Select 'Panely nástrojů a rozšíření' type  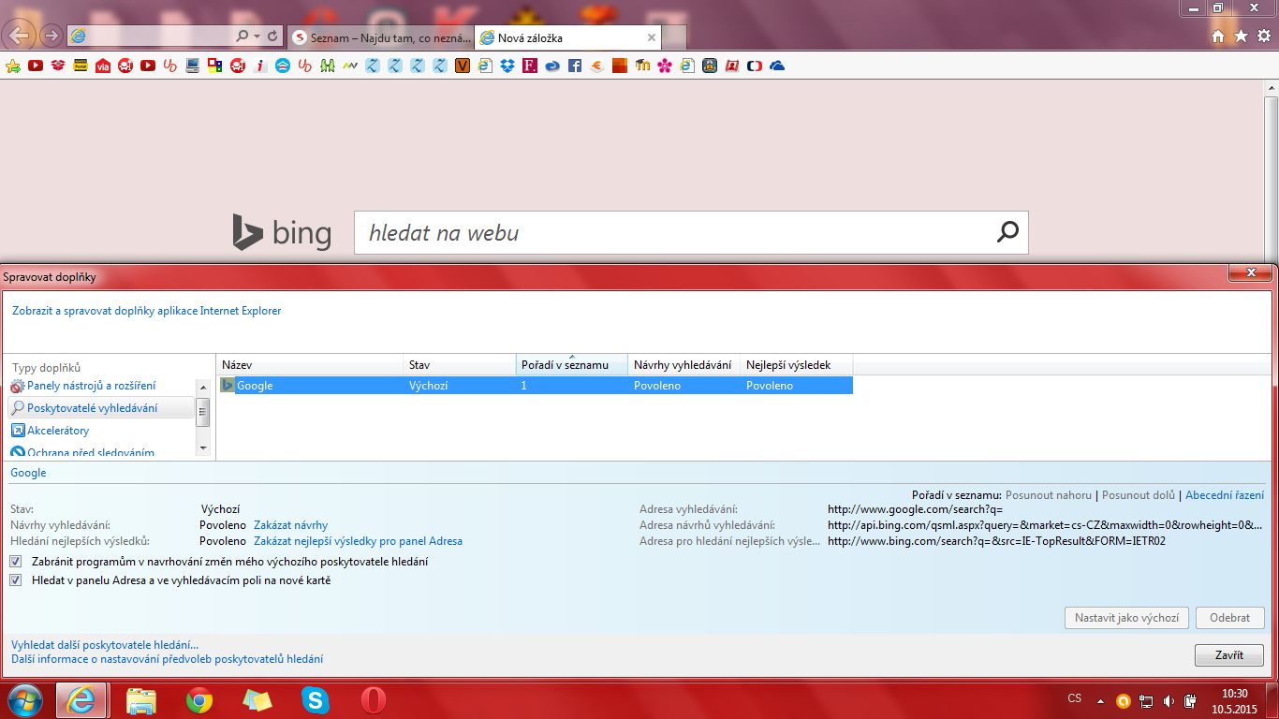[91, 386]
